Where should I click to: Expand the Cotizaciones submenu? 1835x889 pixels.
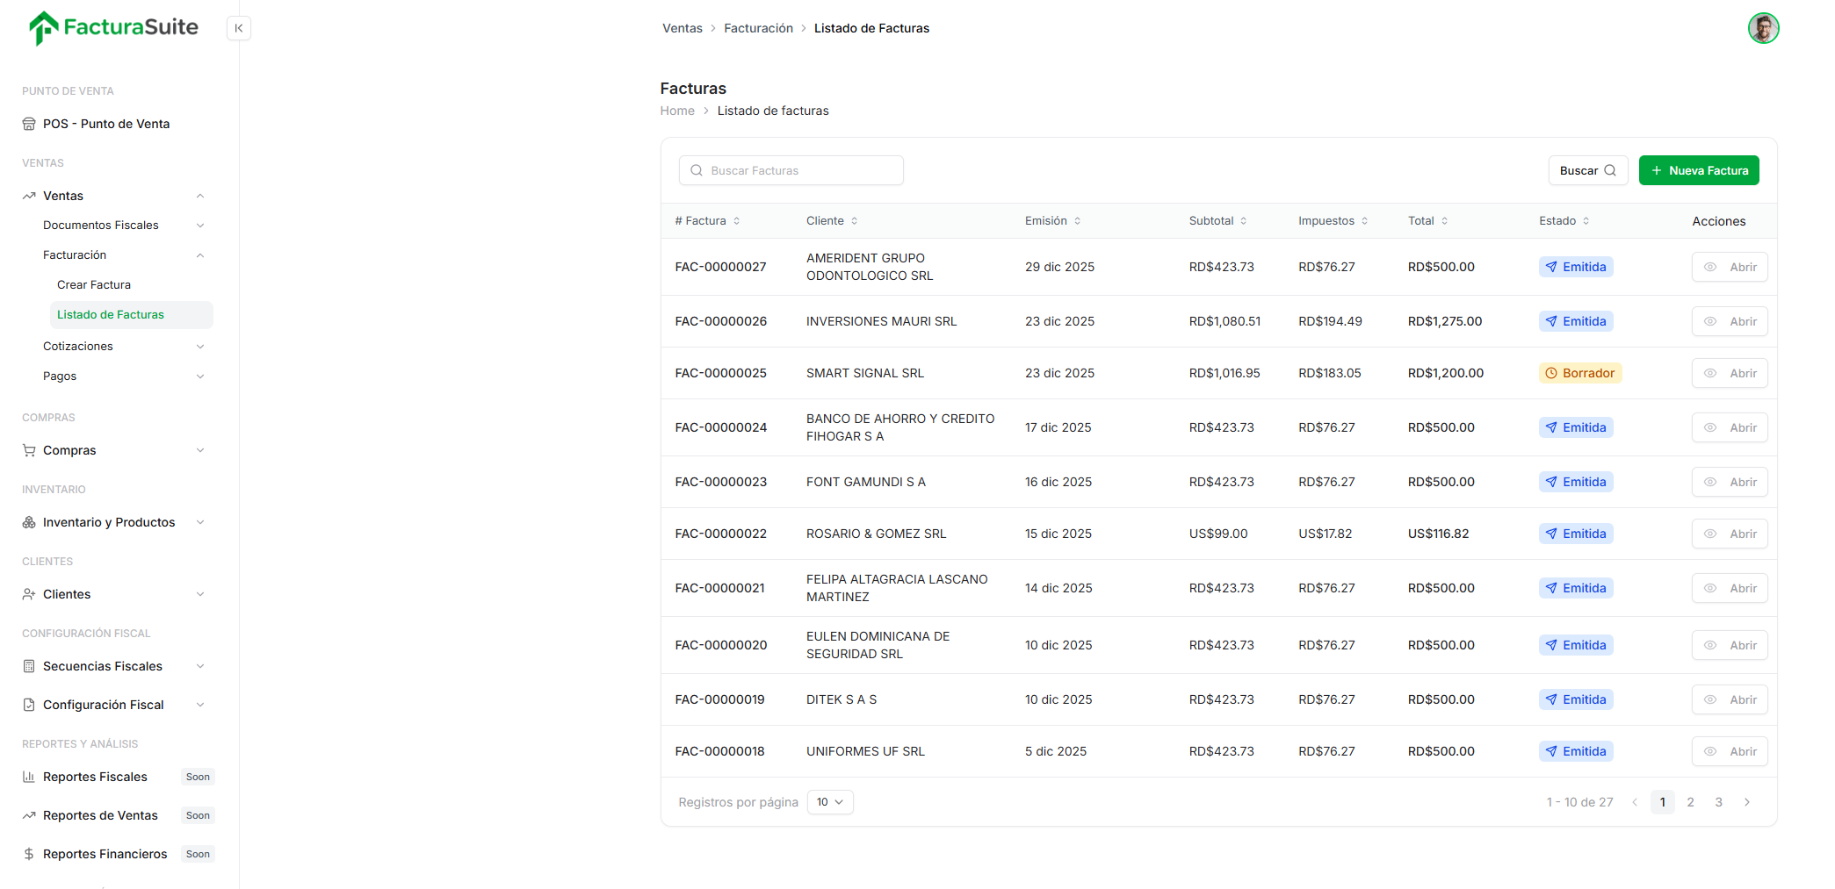coord(200,346)
